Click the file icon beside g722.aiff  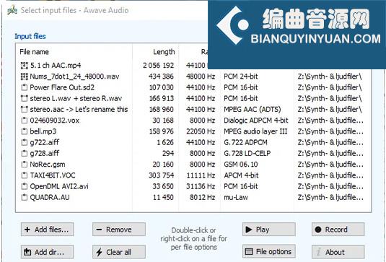pyautogui.click(x=24, y=142)
